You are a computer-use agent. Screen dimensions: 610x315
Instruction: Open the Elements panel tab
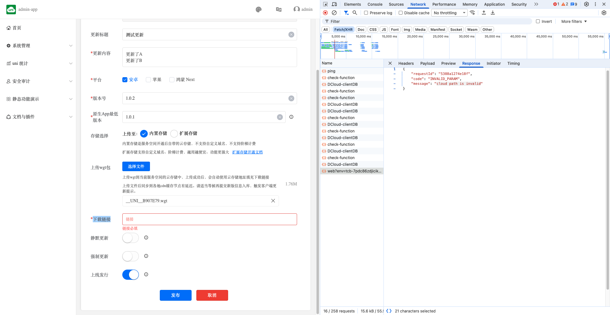352,4
